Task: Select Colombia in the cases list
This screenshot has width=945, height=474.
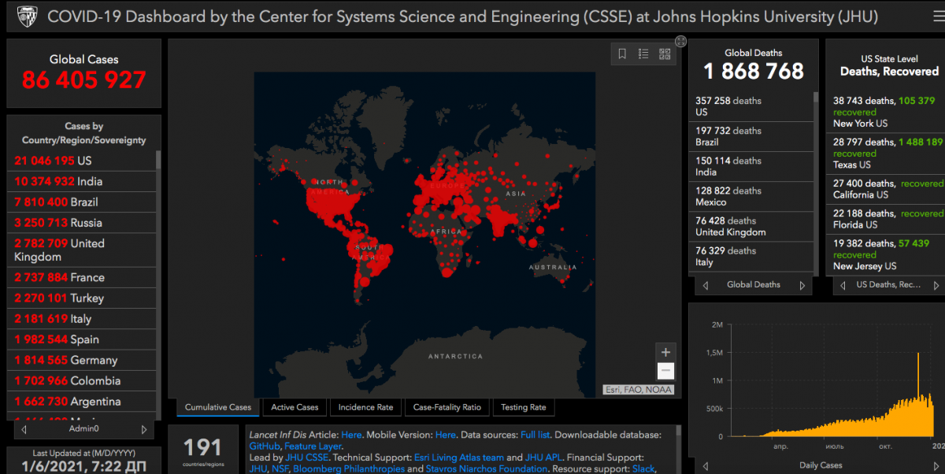Action: pos(82,380)
